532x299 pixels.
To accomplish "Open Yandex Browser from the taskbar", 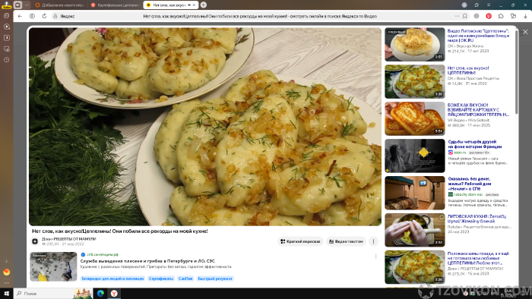I will tap(114, 294).
